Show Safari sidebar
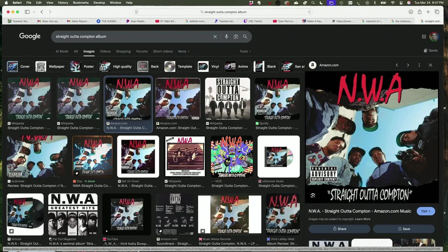The height and width of the screenshot is (252, 448). point(27,12)
